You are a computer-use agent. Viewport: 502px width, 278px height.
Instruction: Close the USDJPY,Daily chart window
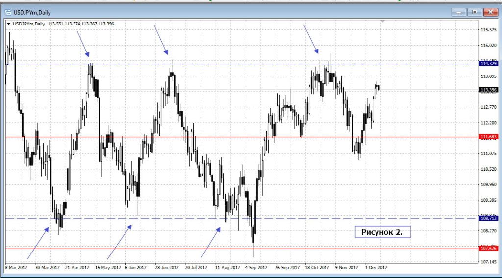coord(490,12)
